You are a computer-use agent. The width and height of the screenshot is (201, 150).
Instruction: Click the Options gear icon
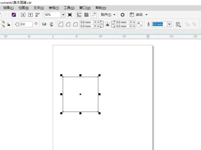[x=123, y=15]
